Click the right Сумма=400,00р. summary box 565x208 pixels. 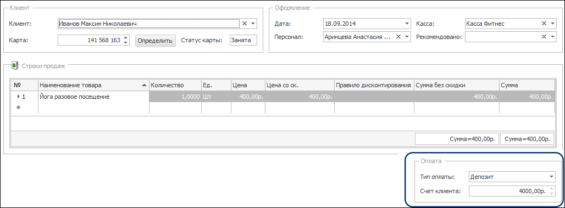[x=527, y=139]
